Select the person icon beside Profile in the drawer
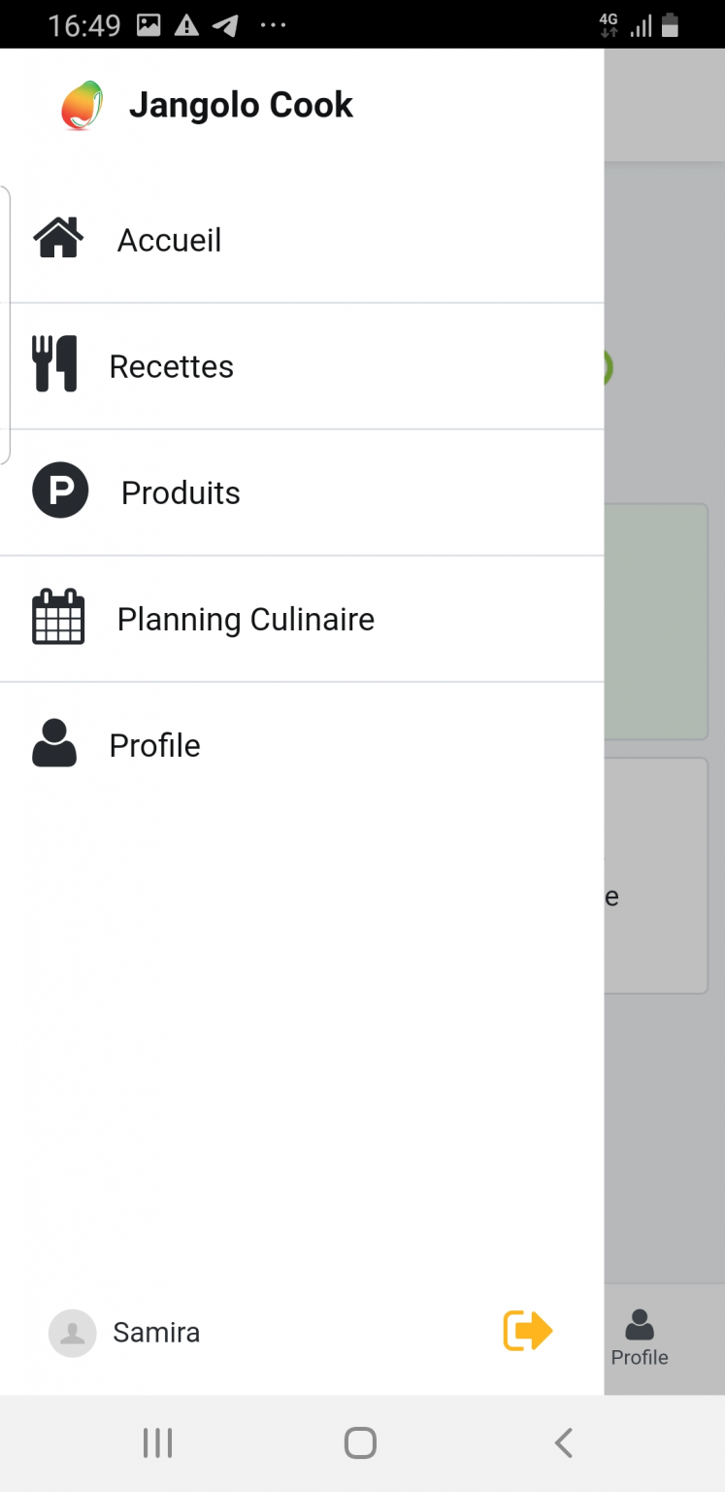 54,743
